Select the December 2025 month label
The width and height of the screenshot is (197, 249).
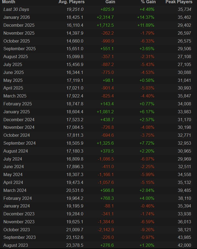[x=19, y=25]
